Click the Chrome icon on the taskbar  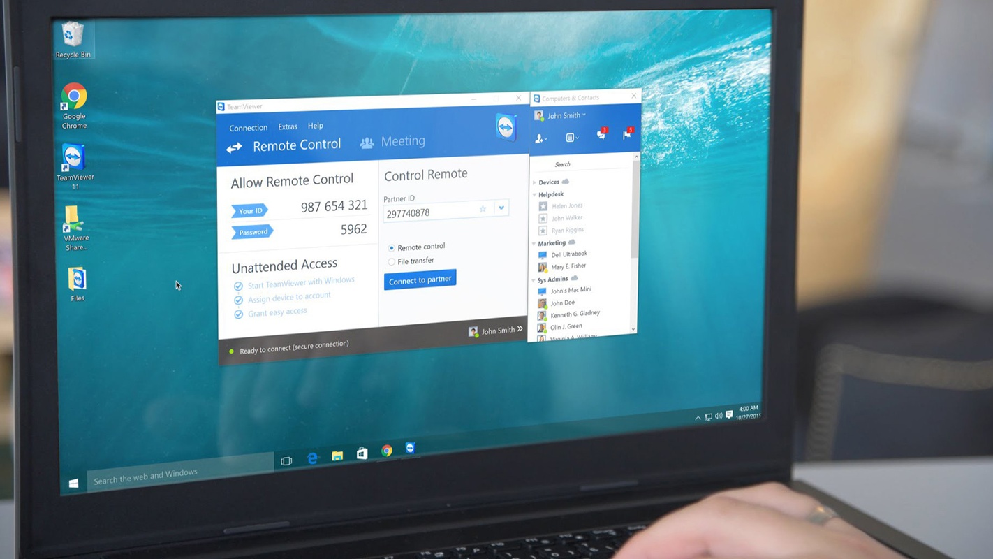pyautogui.click(x=387, y=451)
